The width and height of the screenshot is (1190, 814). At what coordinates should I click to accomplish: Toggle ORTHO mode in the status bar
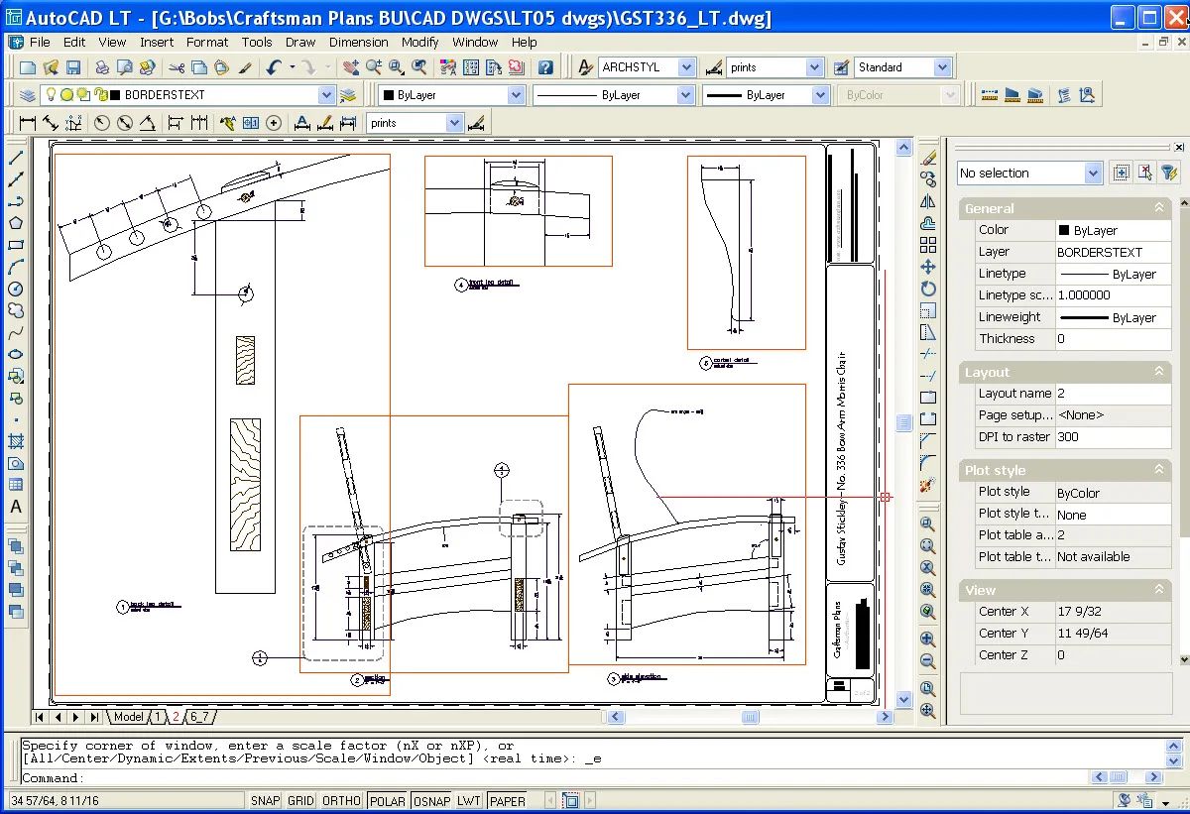point(341,800)
